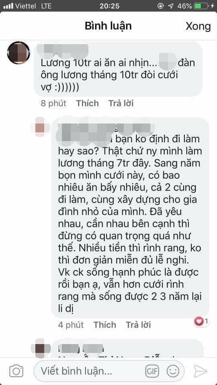Viewport: 217px width, 385px height.
Task: Tap the 8 phút timestamp
Action: click(53, 103)
